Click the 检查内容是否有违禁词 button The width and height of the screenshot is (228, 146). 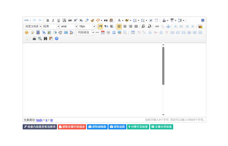(40, 127)
